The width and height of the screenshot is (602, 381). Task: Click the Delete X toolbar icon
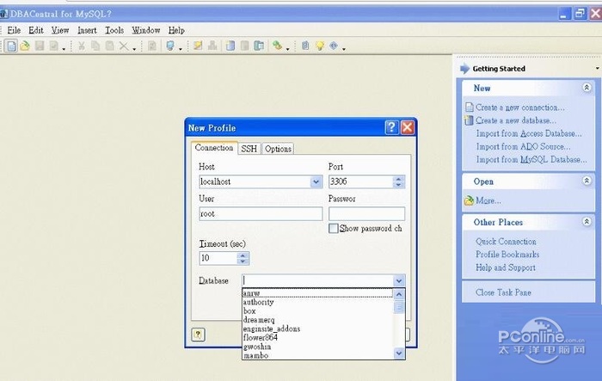(x=123, y=46)
